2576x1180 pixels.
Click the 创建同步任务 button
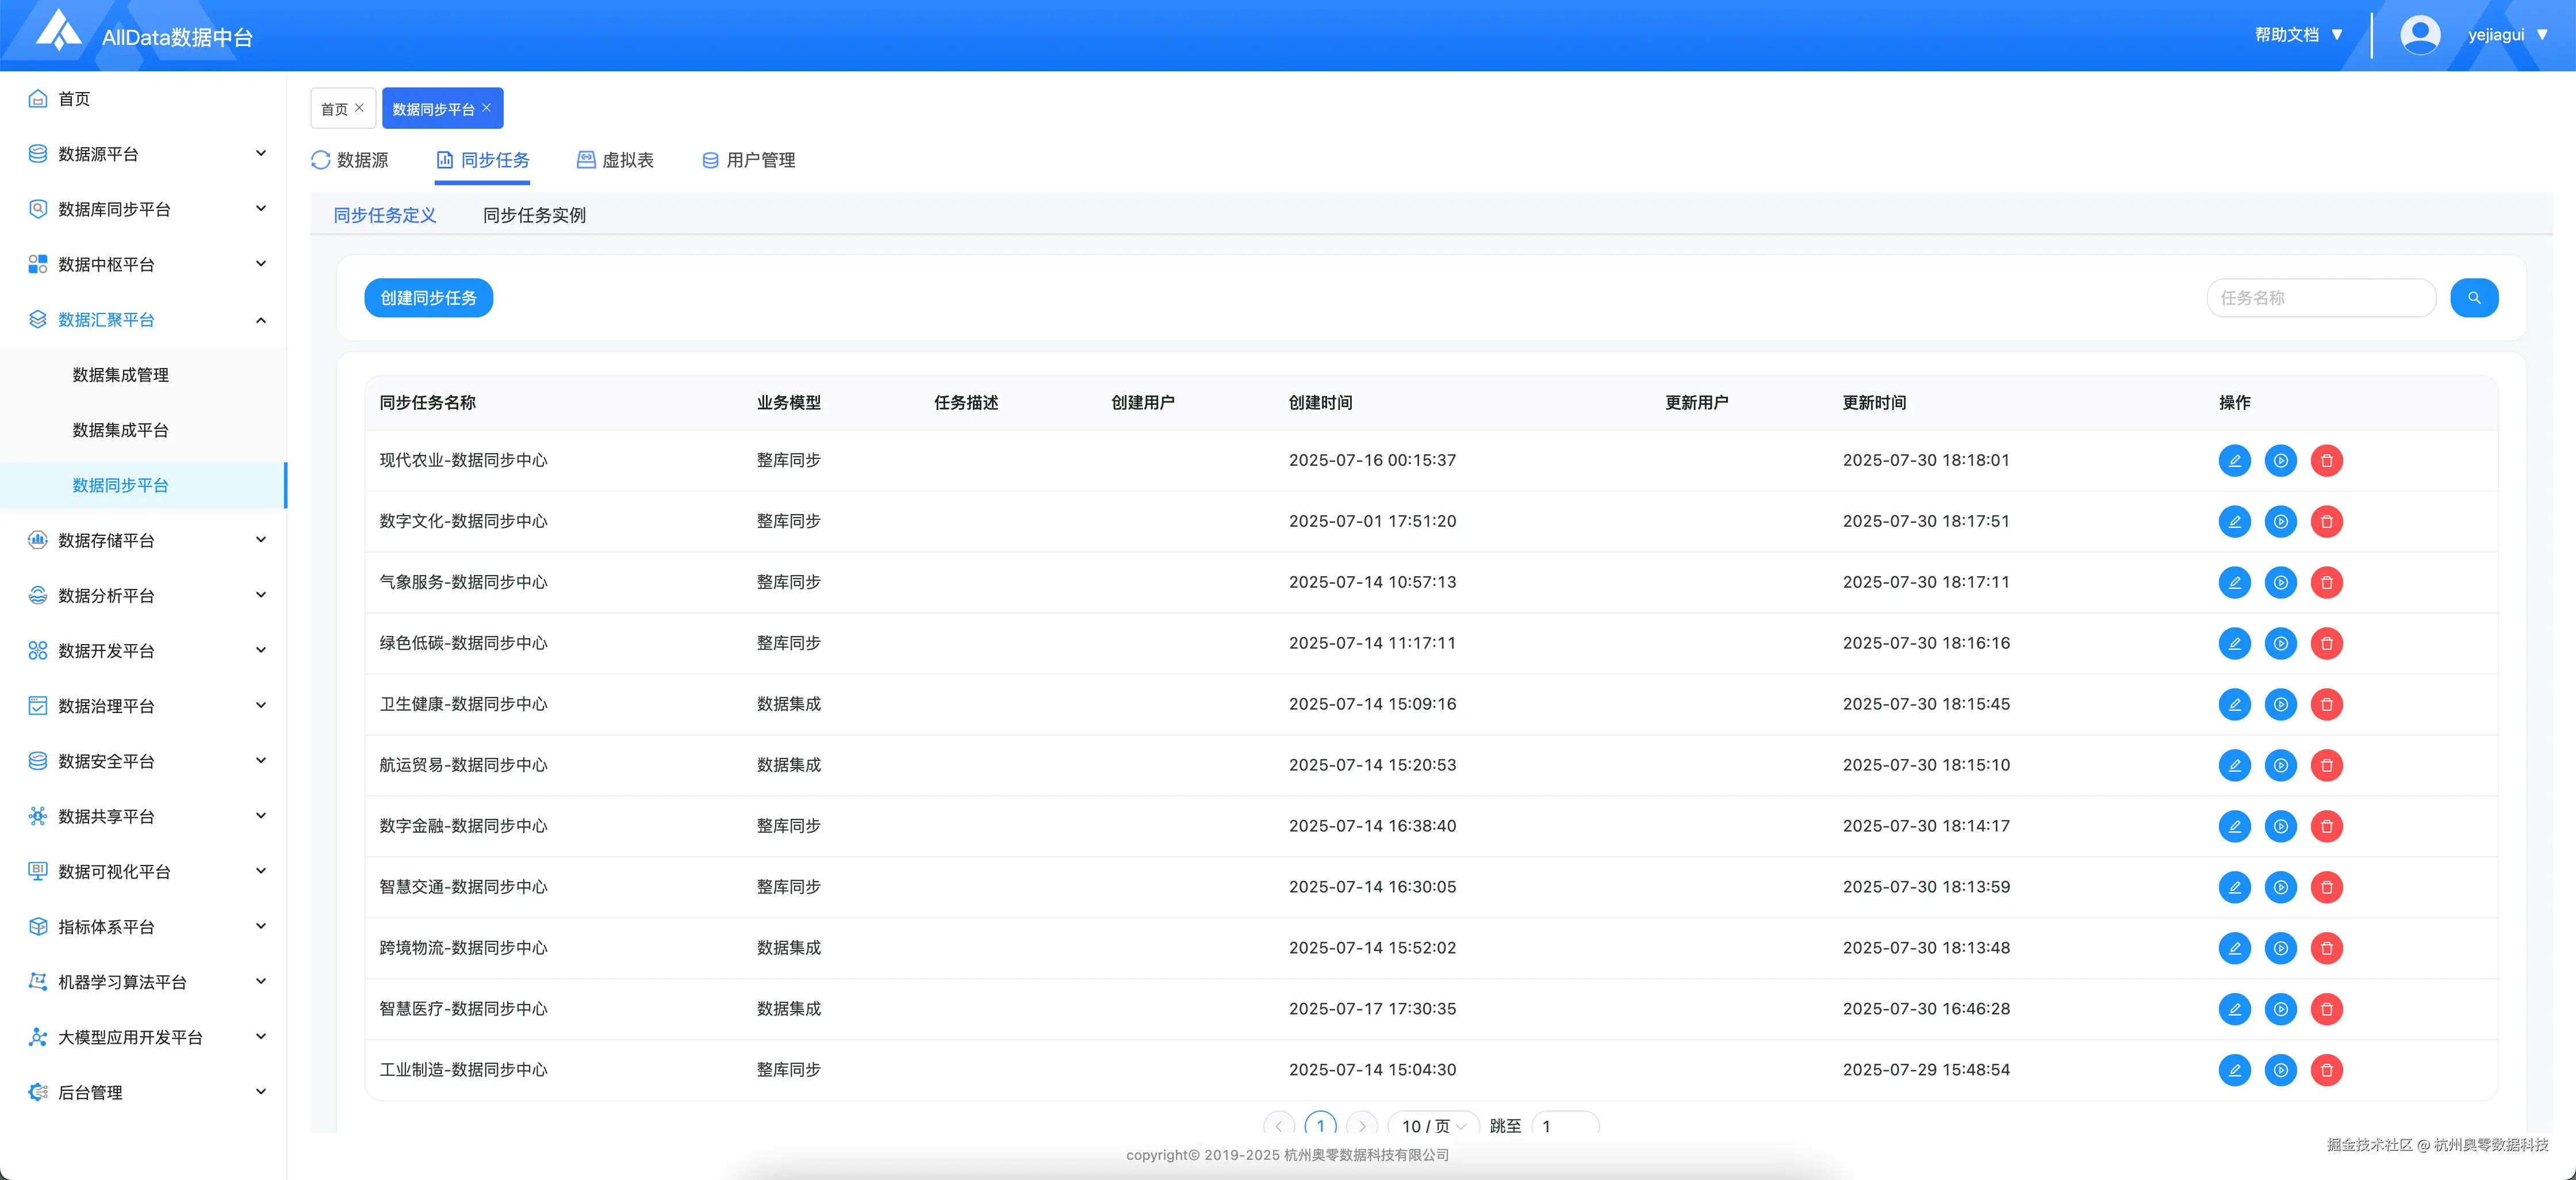(428, 297)
